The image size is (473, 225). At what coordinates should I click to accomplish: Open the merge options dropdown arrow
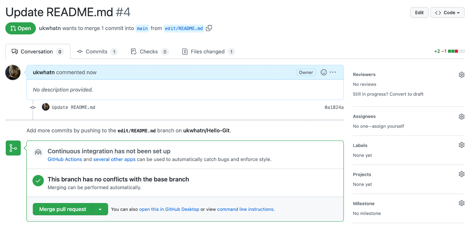[100, 209]
